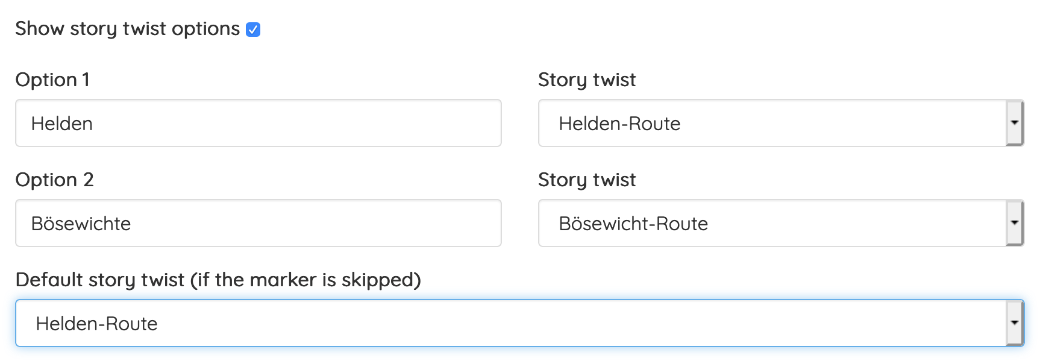Click the arrow on Default story twist select

pyautogui.click(x=1015, y=323)
